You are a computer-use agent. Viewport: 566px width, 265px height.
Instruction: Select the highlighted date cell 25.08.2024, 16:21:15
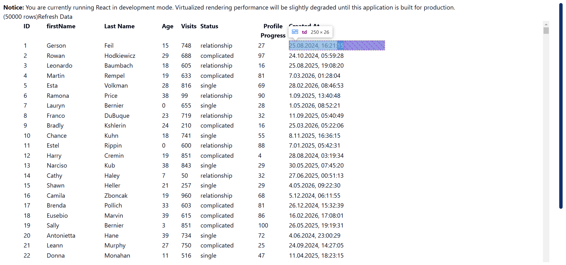click(x=337, y=45)
